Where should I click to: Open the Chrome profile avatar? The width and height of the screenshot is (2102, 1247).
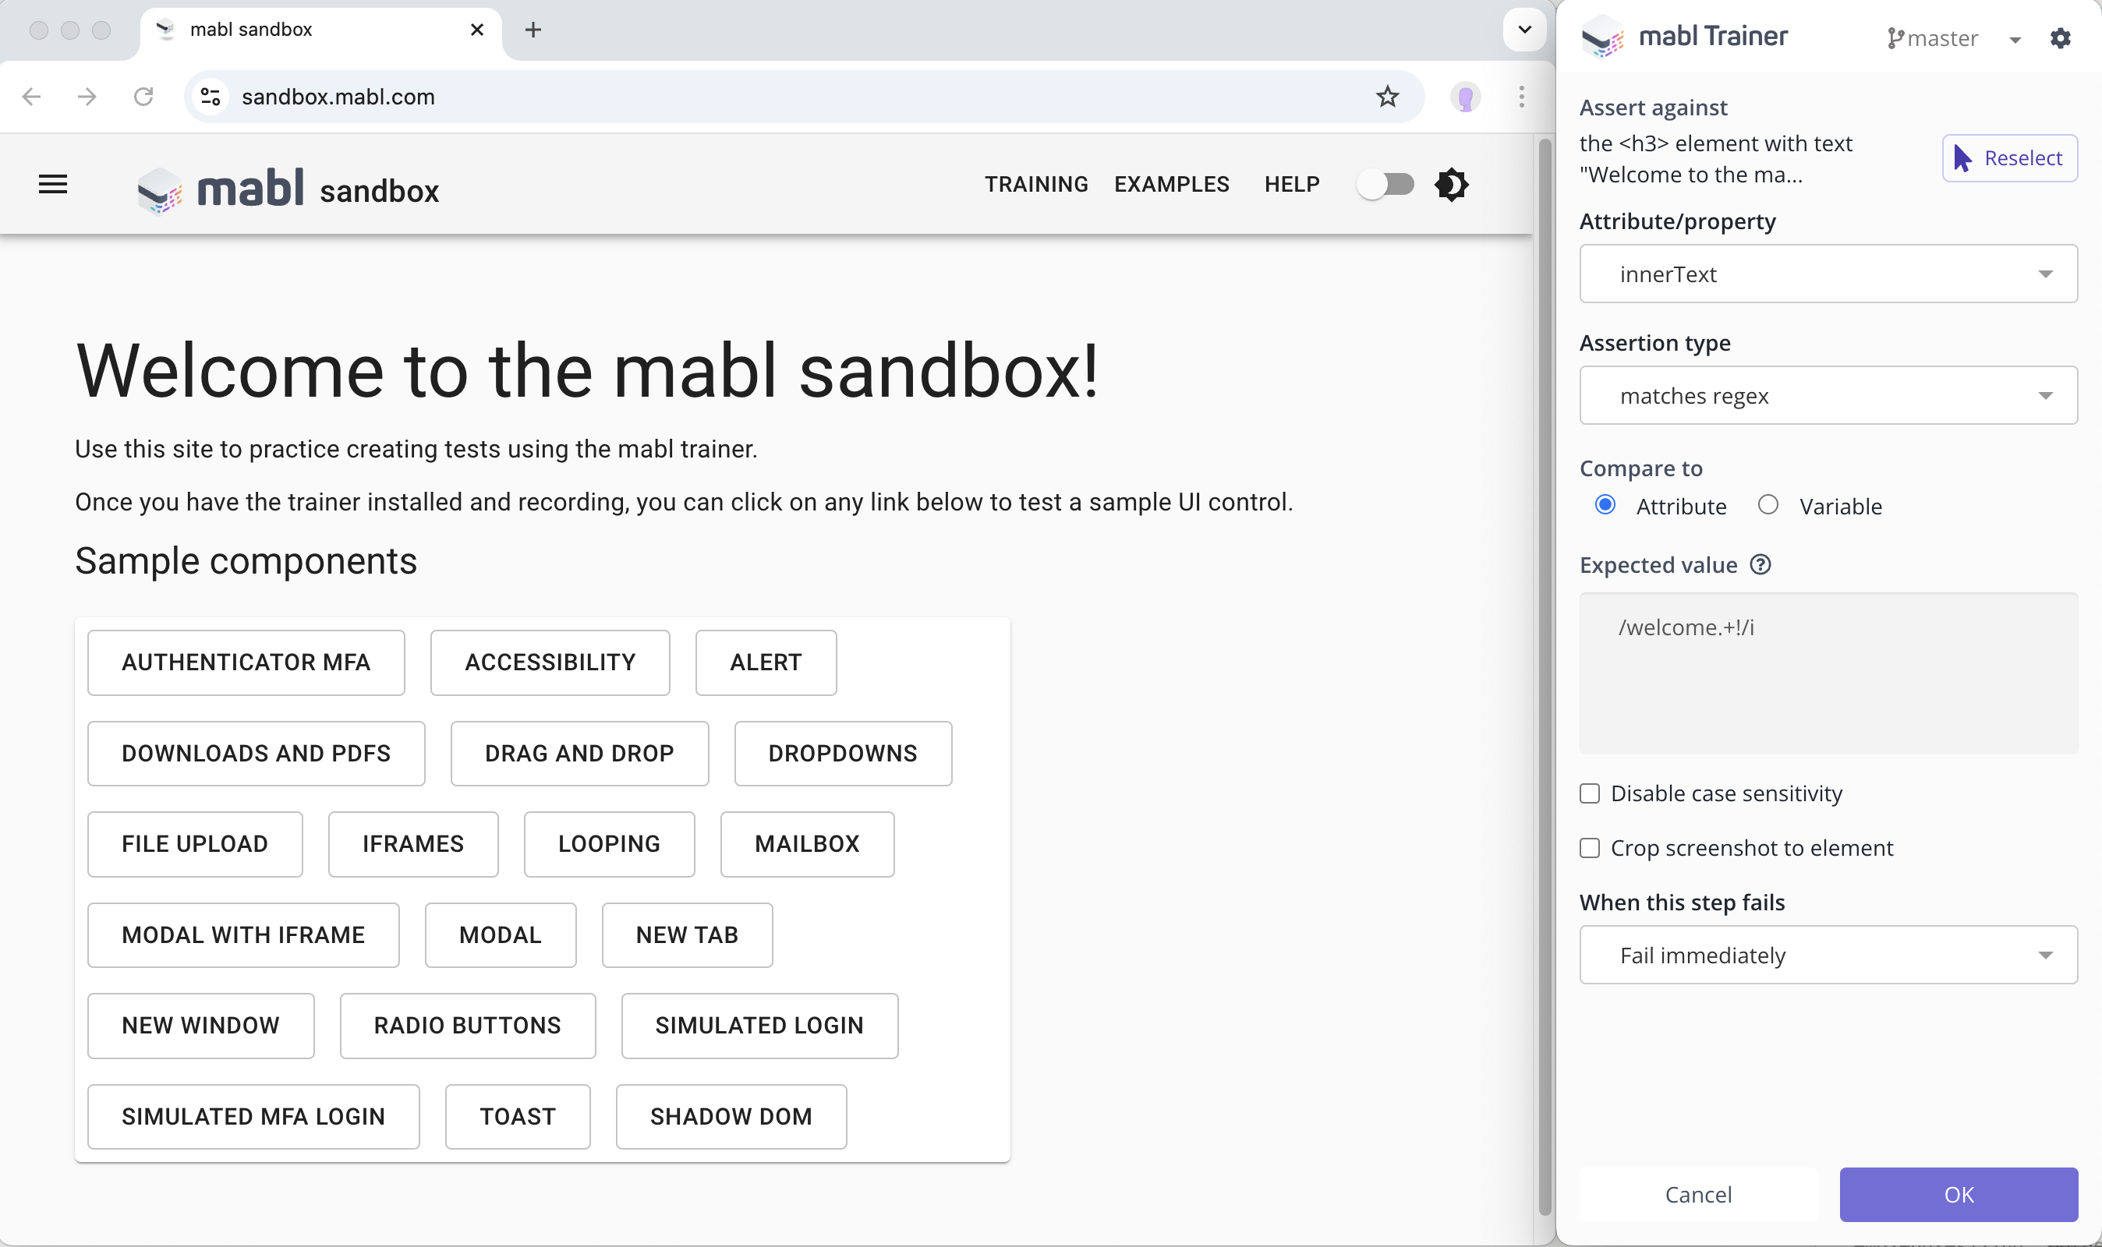tap(1465, 97)
